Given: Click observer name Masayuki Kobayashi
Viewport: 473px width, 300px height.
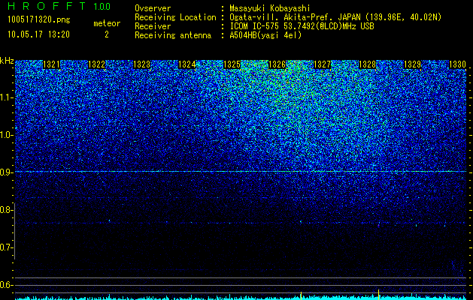Looking at the screenshot, I should click(270, 8).
